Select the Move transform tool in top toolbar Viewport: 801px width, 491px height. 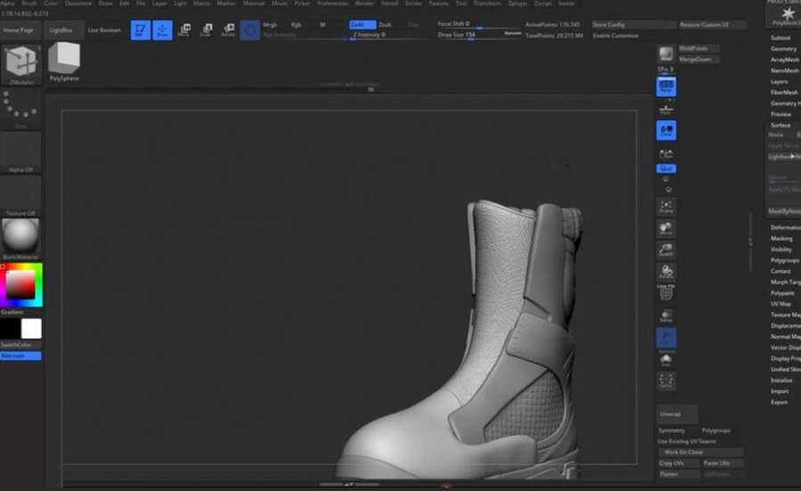(x=184, y=30)
